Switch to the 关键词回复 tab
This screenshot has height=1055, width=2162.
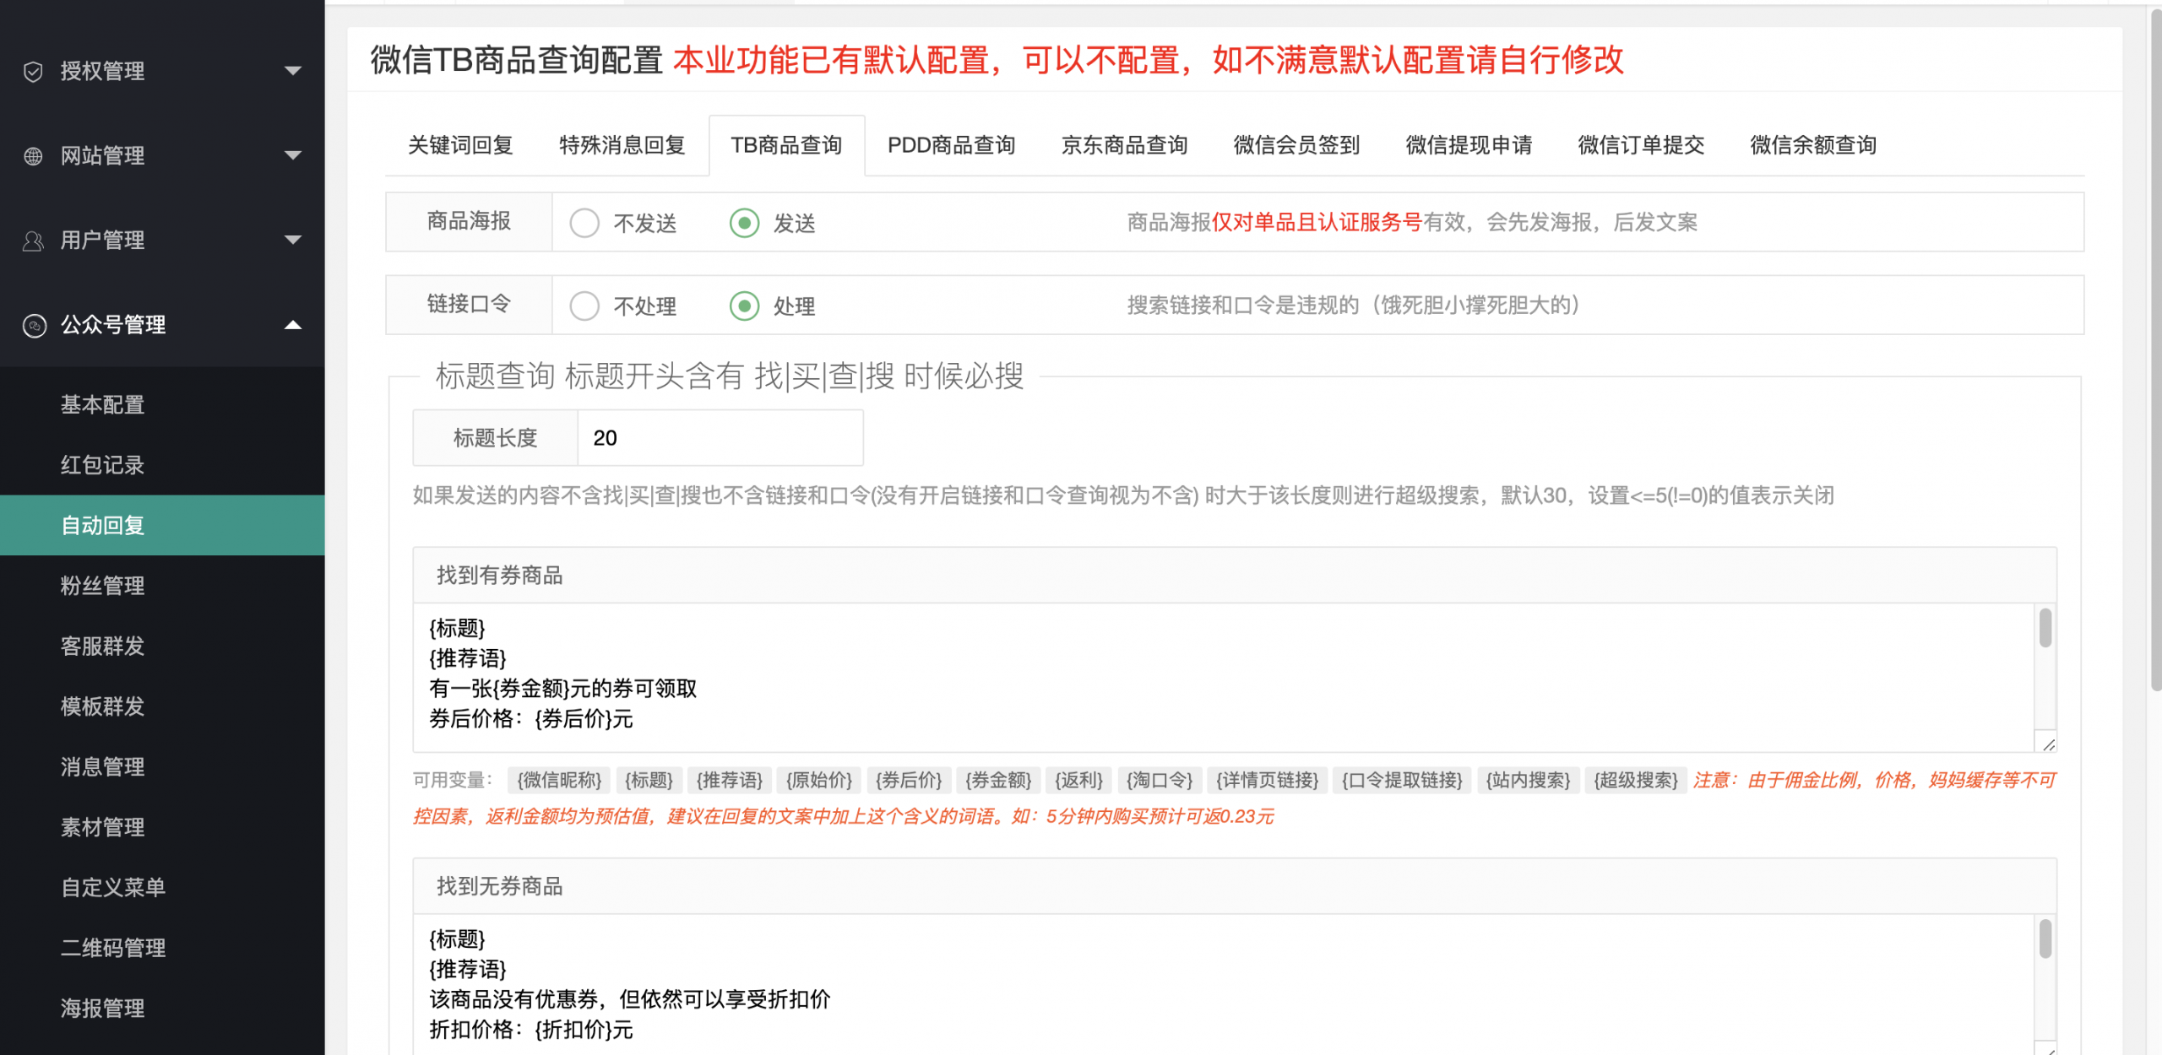pyautogui.click(x=460, y=145)
